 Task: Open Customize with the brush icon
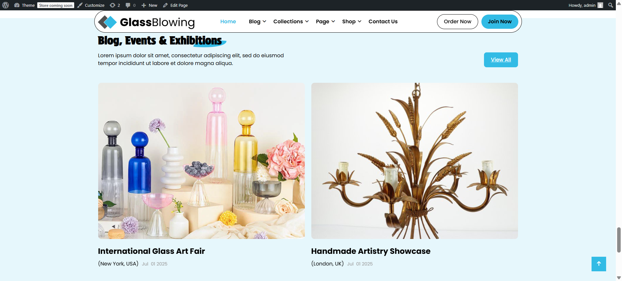pyautogui.click(x=80, y=5)
